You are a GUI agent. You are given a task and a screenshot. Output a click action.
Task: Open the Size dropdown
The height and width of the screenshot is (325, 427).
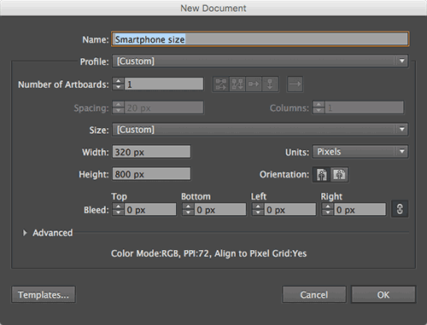260,130
